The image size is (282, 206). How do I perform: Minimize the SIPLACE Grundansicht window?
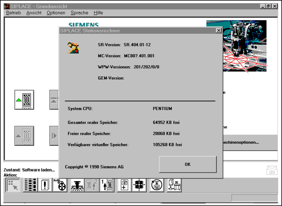pos(263,6)
